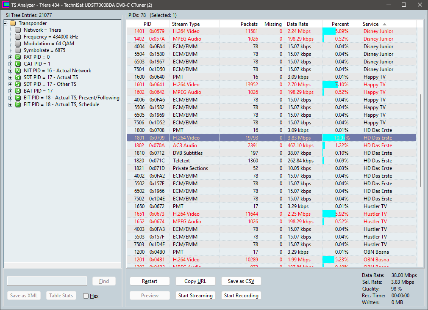Click the Find button
428x310 pixels.
click(104, 281)
